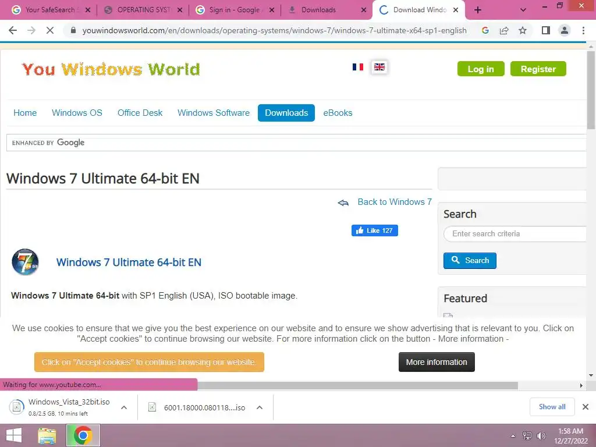Click the volume speaker tray icon
This screenshot has height=447, width=596.
541,435
